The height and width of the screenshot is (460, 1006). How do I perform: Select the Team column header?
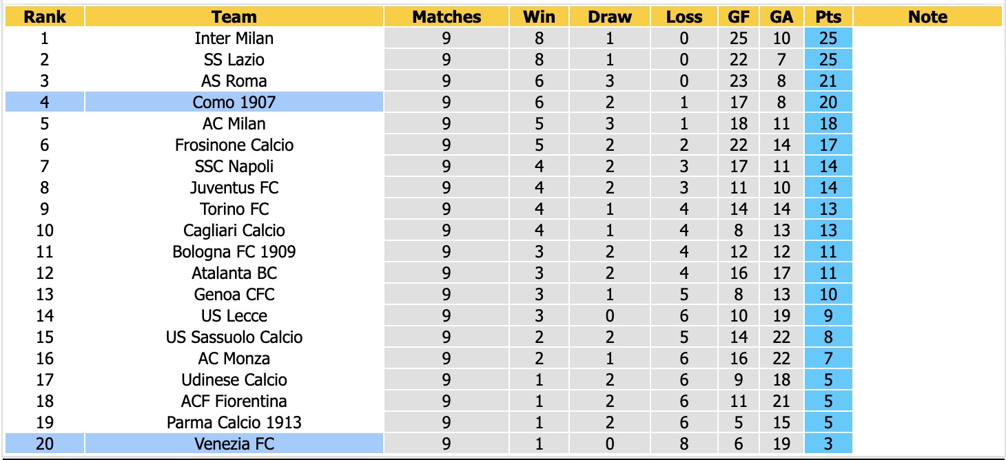(x=234, y=17)
